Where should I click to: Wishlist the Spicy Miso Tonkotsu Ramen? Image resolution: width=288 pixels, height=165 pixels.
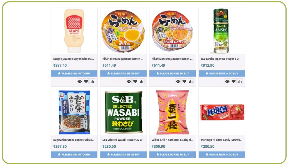(184, 82)
